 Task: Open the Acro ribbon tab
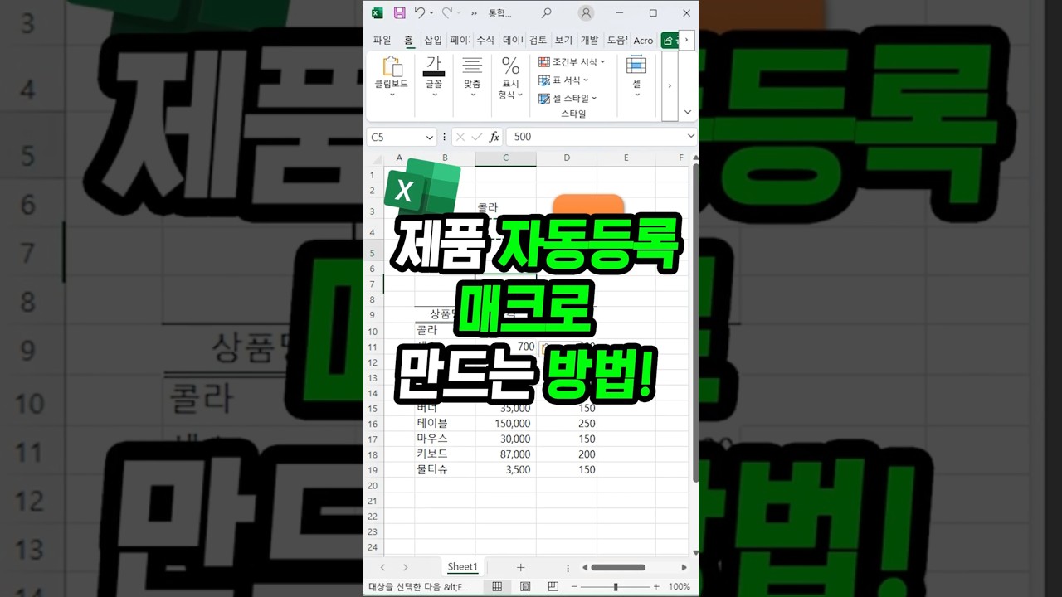click(643, 40)
